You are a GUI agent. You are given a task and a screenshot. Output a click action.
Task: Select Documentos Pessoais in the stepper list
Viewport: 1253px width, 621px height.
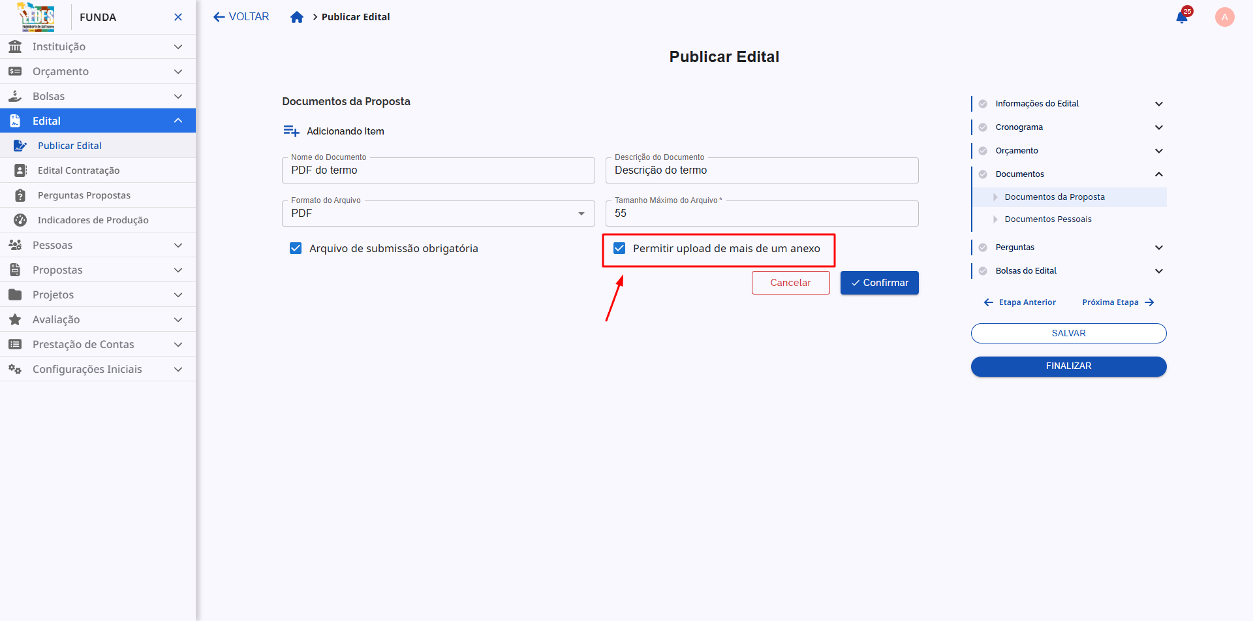tap(1048, 219)
